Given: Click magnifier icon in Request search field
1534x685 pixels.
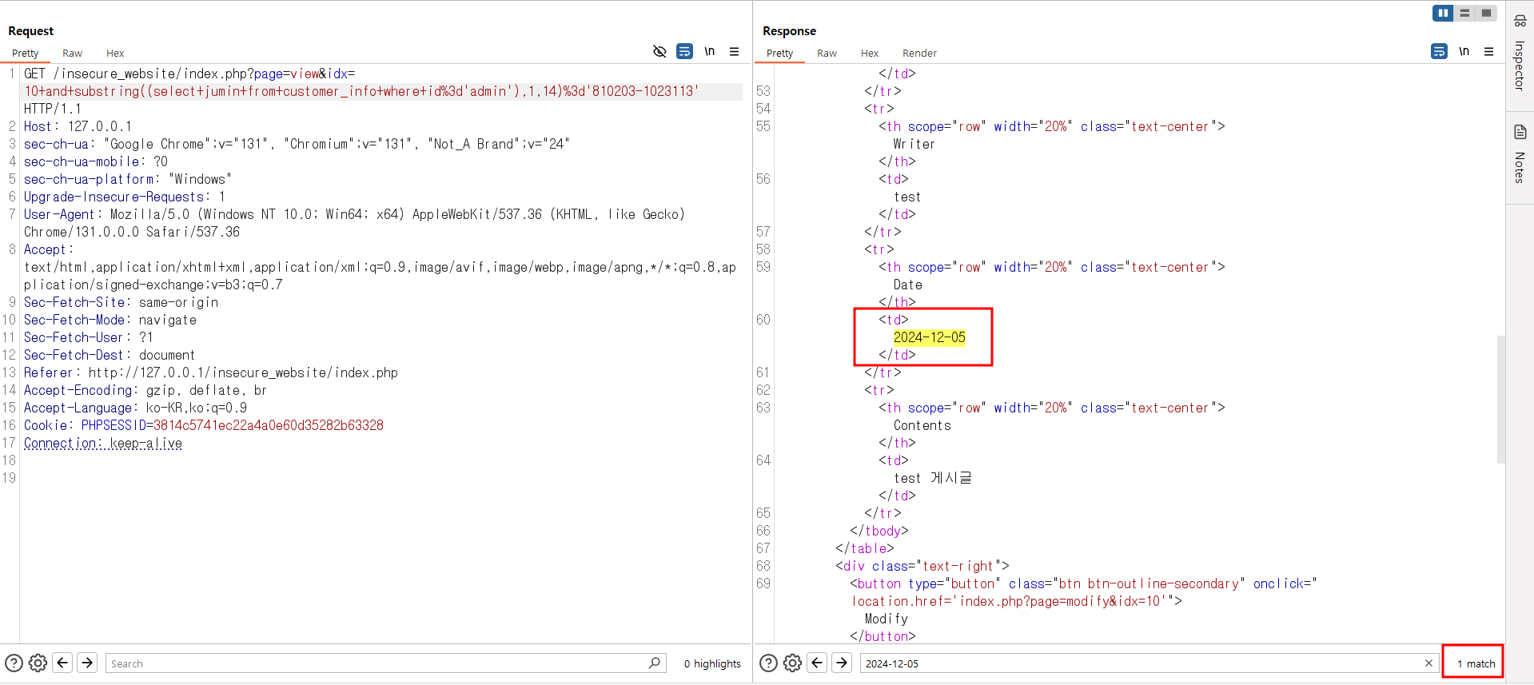Looking at the screenshot, I should pos(655,663).
